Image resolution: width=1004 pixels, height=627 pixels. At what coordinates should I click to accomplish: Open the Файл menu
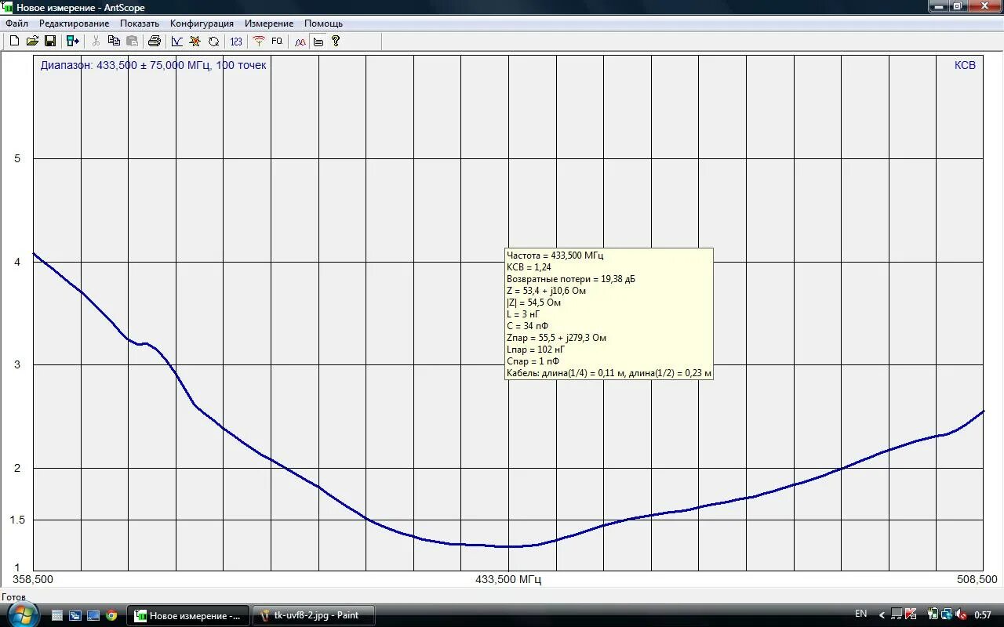[16, 24]
